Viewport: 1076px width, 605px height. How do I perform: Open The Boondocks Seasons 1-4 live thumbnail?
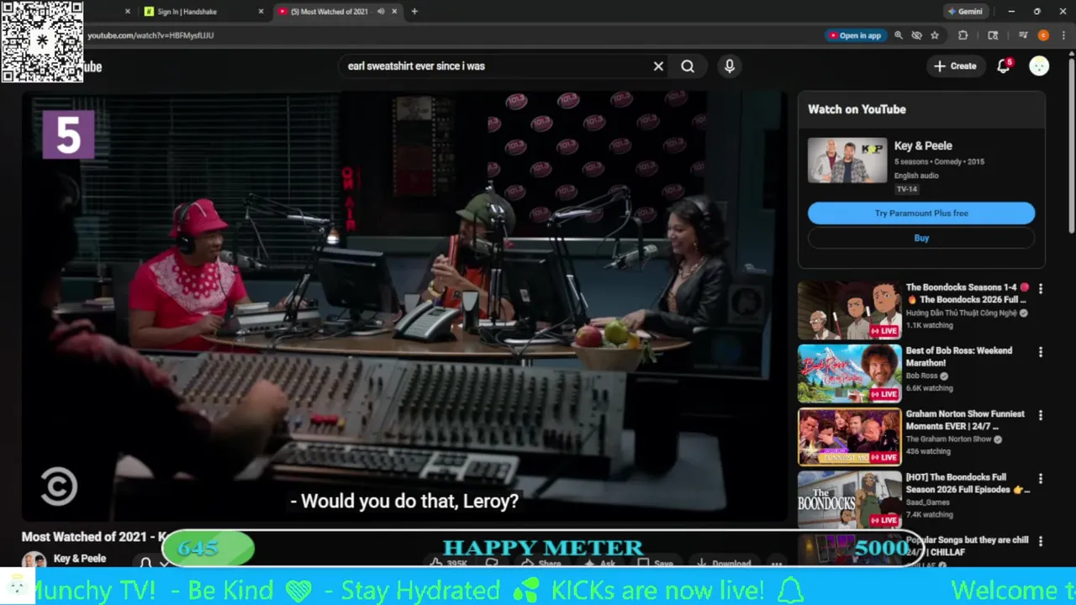[x=849, y=310]
